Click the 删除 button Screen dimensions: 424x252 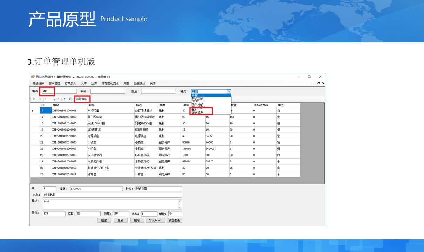[137, 220]
